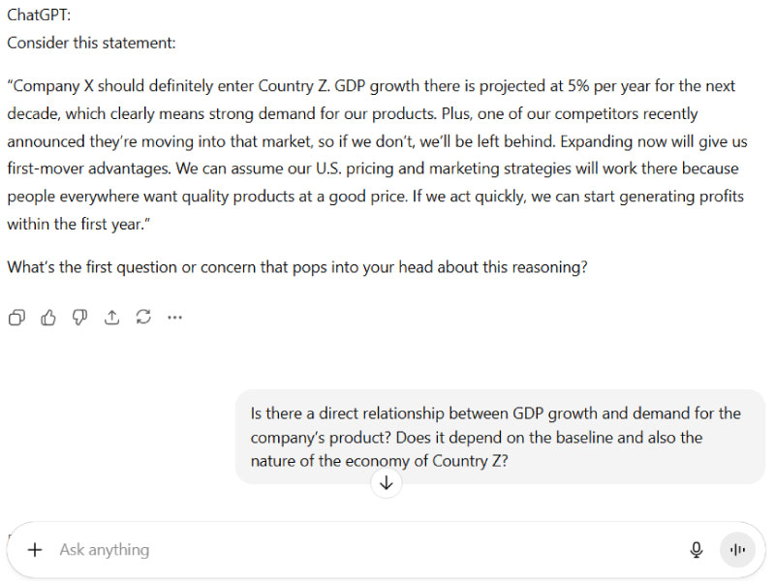Click the 'Consider this statement:' line

click(91, 43)
